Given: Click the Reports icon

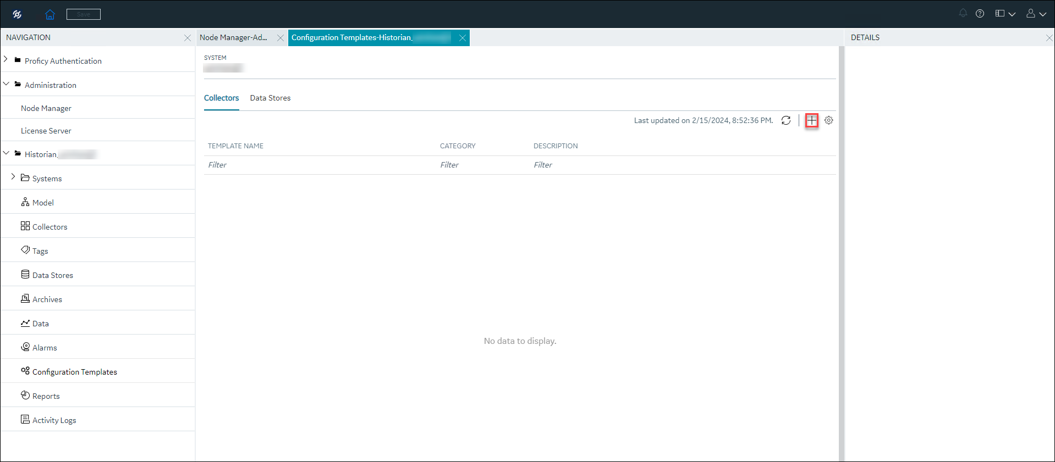Looking at the screenshot, I should tap(25, 395).
